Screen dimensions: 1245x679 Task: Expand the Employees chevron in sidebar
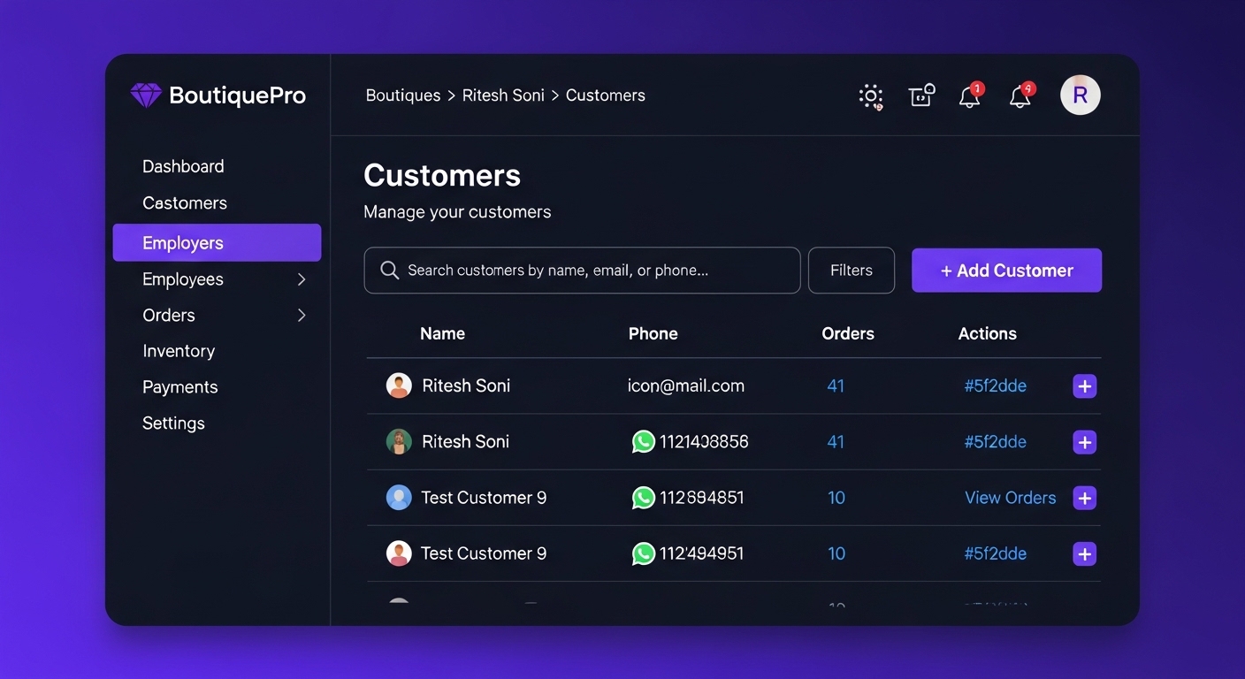click(302, 279)
